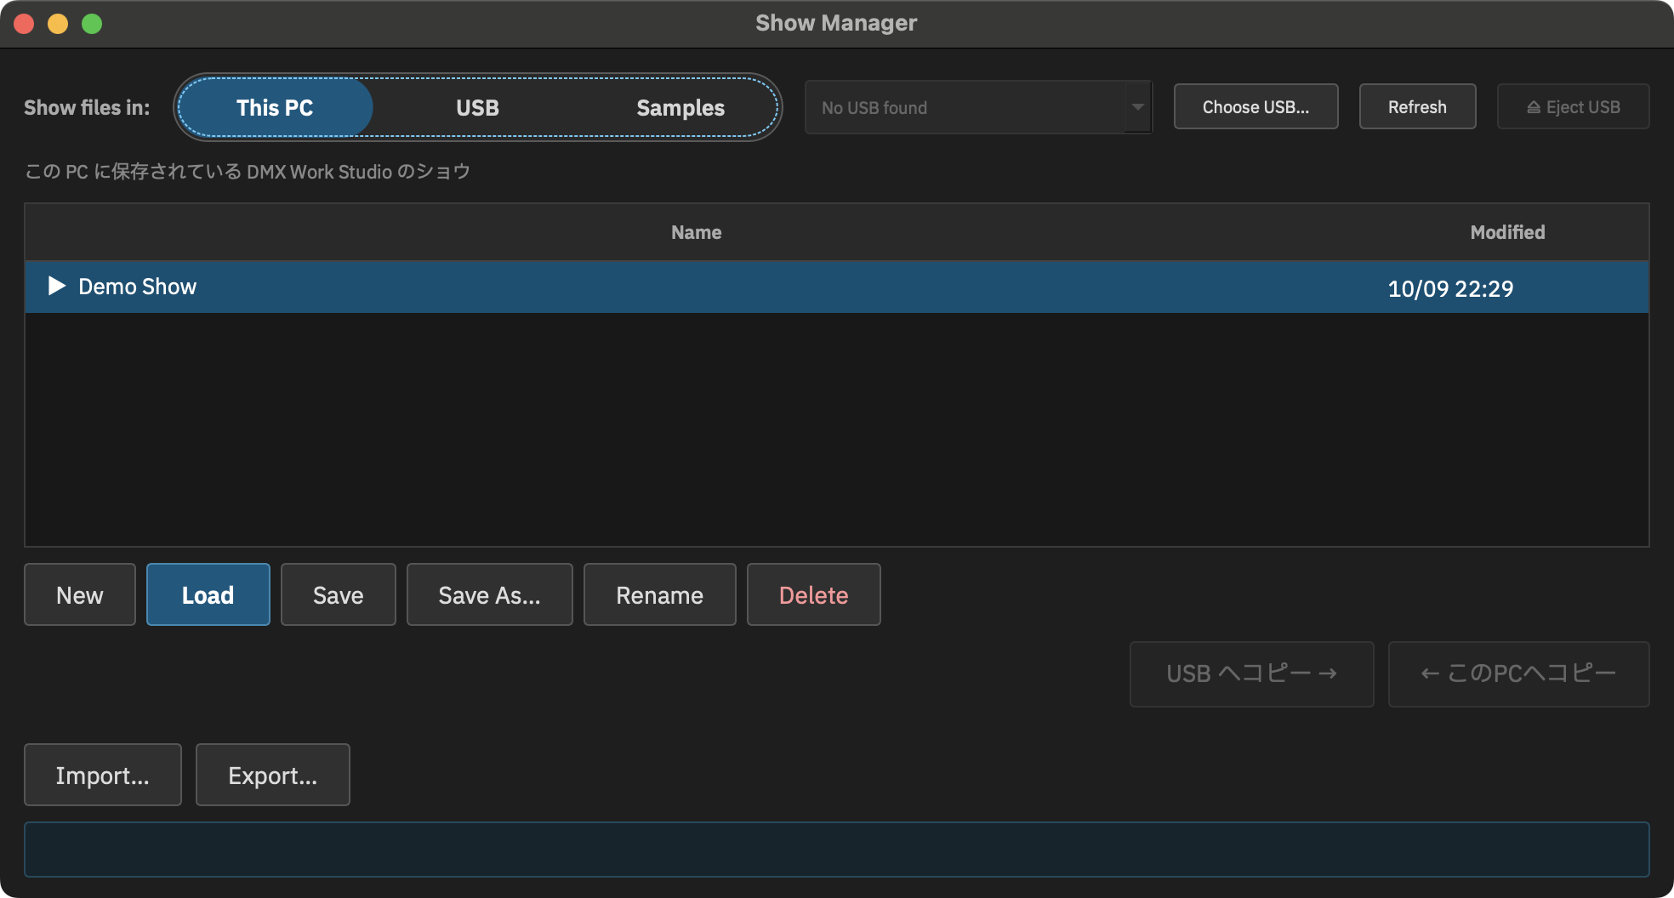This screenshot has height=898, width=1674.
Task: Expand the Demo Show disclosure triangle
Action: click(57, 286)
